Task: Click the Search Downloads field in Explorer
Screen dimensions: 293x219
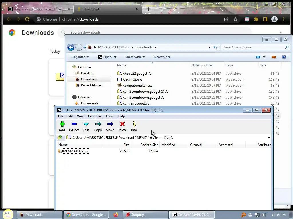Action: (256, 47)
